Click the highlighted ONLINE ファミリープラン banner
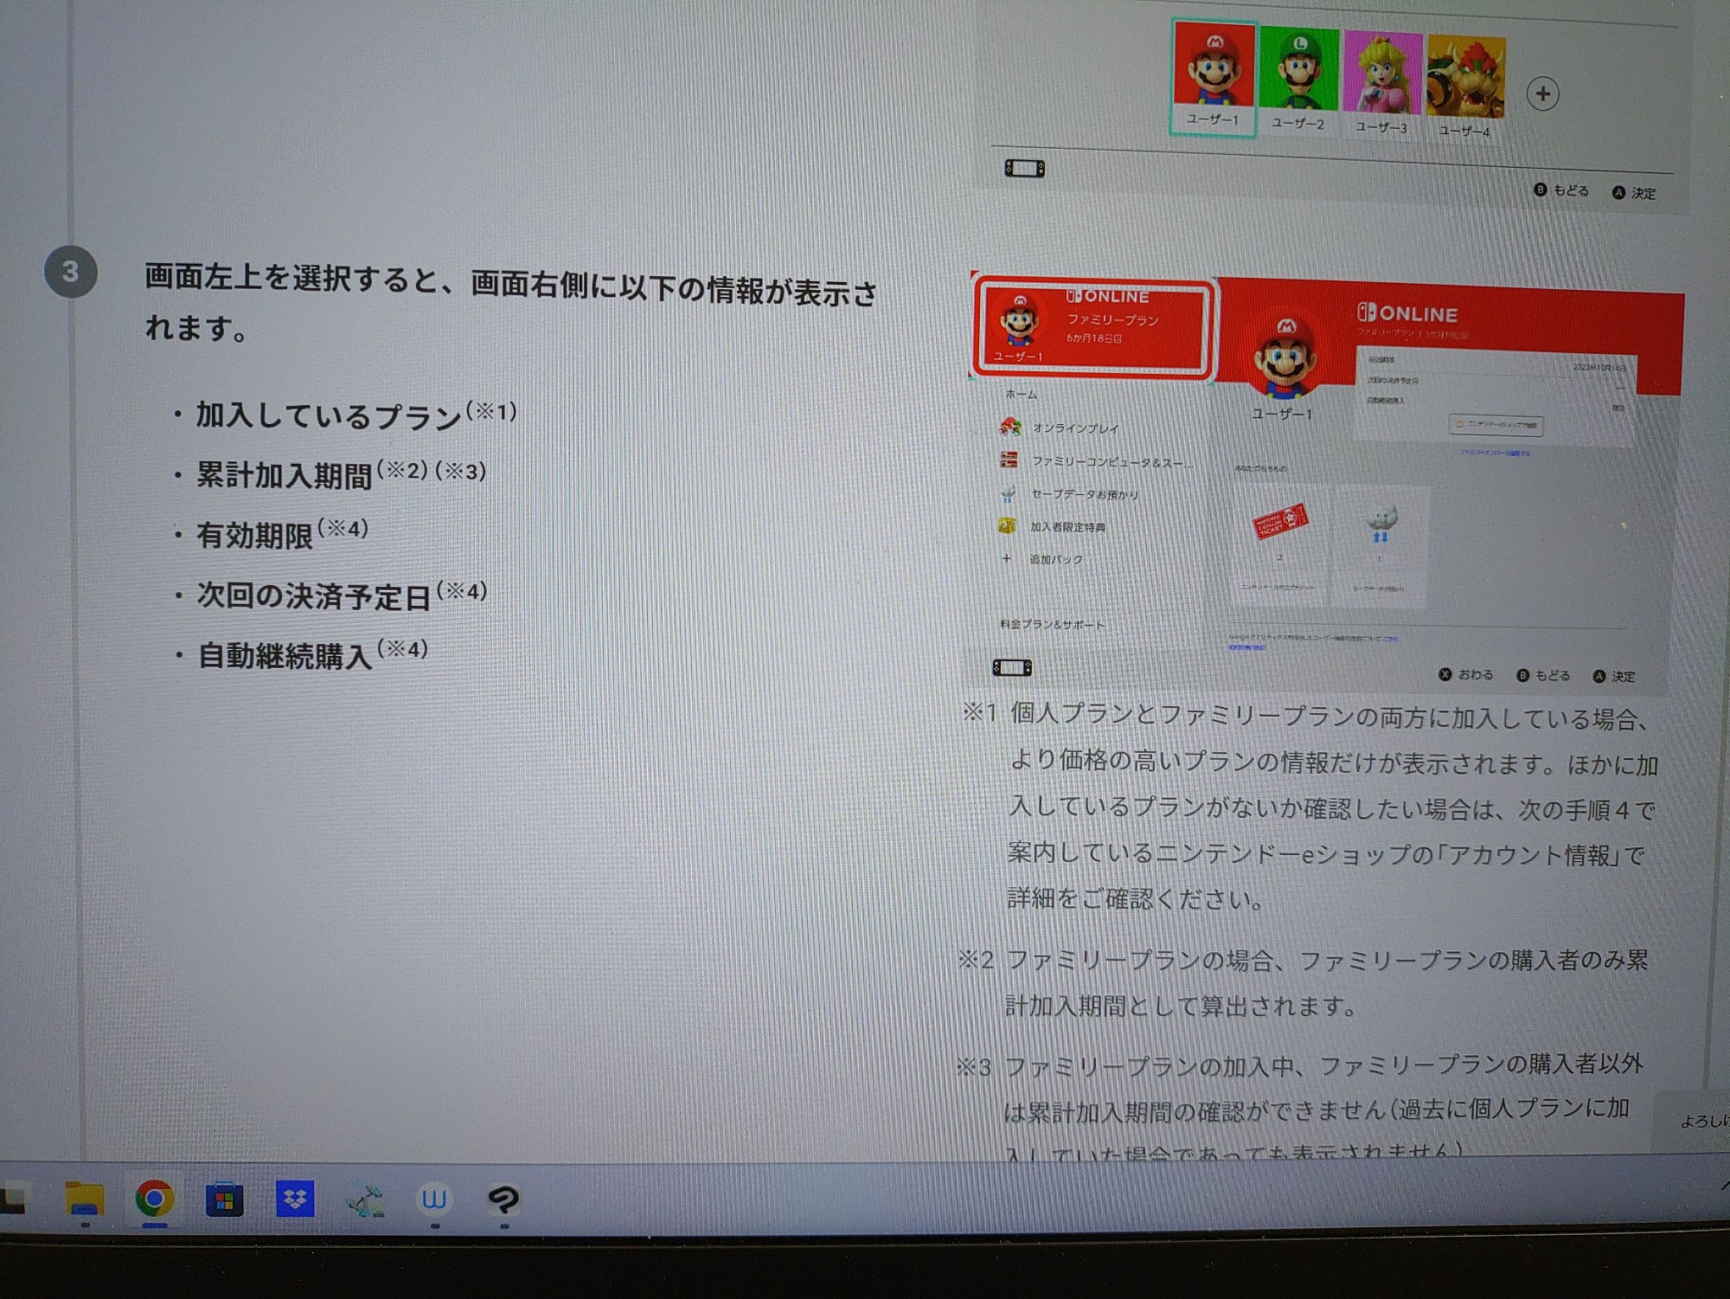 tap(1093, 327)
